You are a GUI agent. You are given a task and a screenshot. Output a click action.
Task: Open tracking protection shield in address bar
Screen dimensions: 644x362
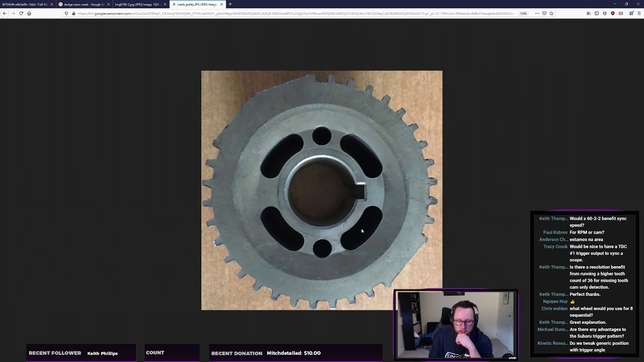click(66, 14)
